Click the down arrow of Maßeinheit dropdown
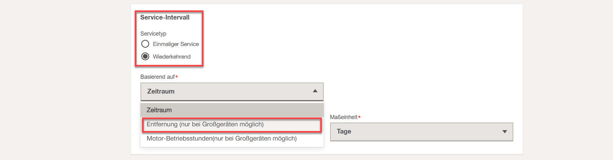Screen dimensions: 613x160 [504, 132]
